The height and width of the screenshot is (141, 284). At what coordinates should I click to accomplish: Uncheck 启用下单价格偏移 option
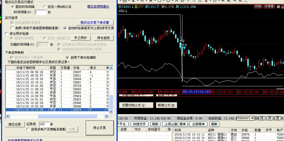click(67, 58)
